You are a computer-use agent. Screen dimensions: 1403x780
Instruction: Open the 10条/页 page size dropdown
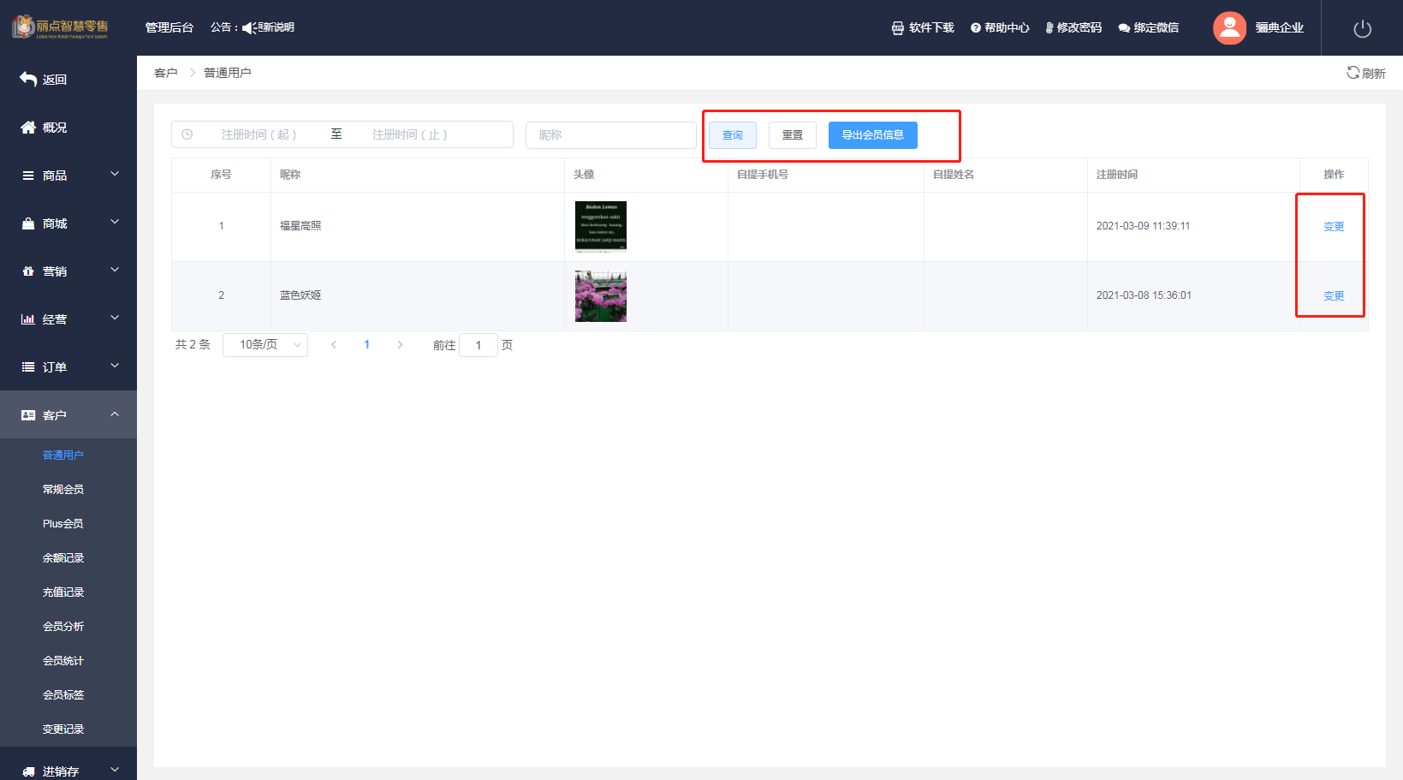pyautogui.click(x=265, y=345)
